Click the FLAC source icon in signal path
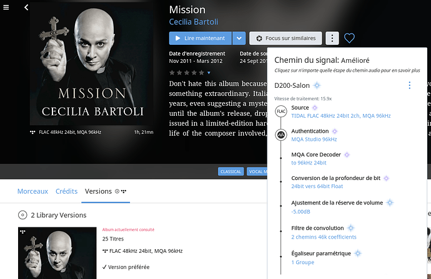This screenshot has height=279, width=431. tap(281, 111)
